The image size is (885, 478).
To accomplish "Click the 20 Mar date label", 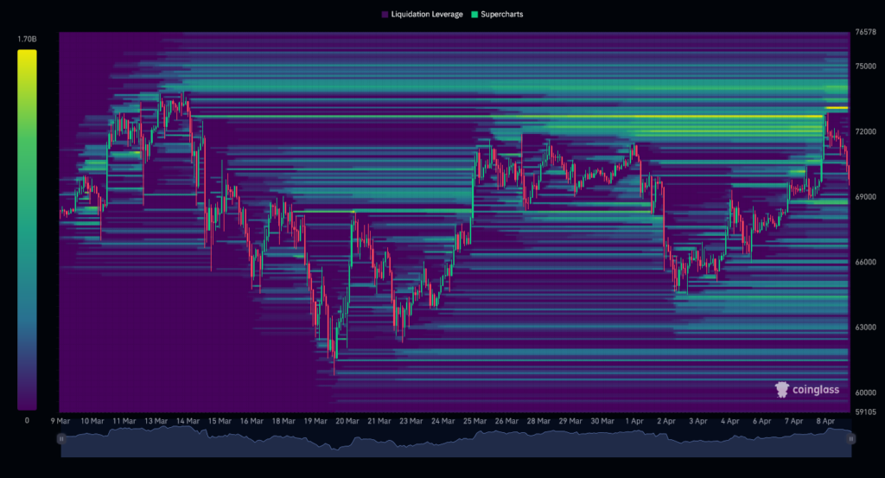I will [x=347, y=421].
